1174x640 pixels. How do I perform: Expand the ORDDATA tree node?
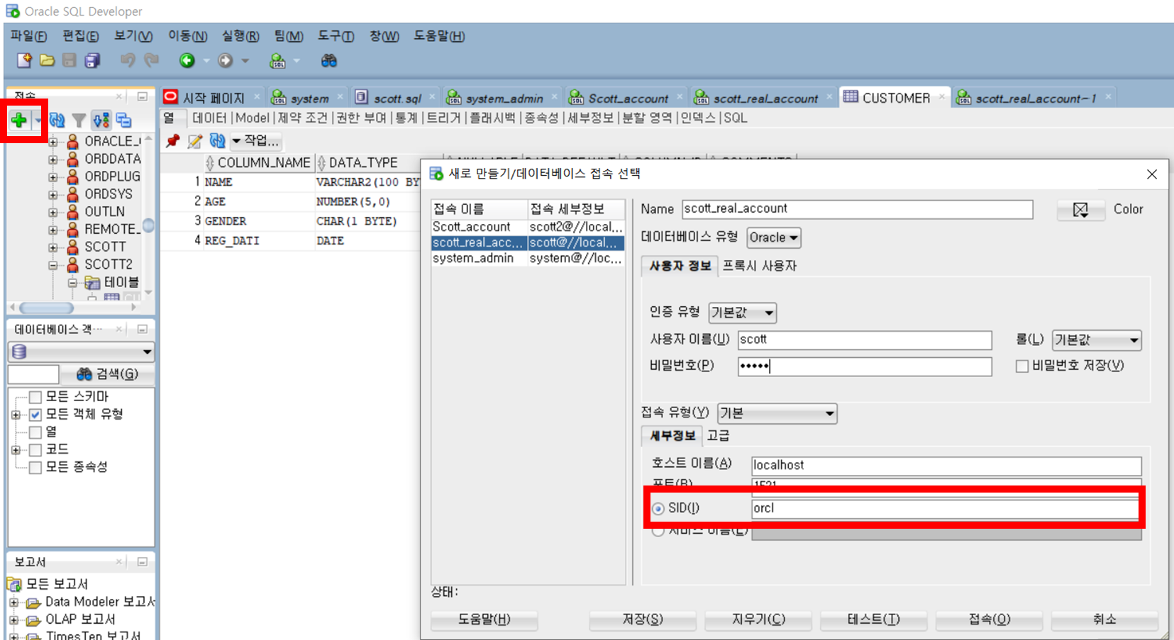point(53,159)
